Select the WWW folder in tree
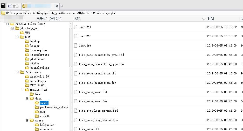The height and width of the screenshot is (131, 243). 27,33
